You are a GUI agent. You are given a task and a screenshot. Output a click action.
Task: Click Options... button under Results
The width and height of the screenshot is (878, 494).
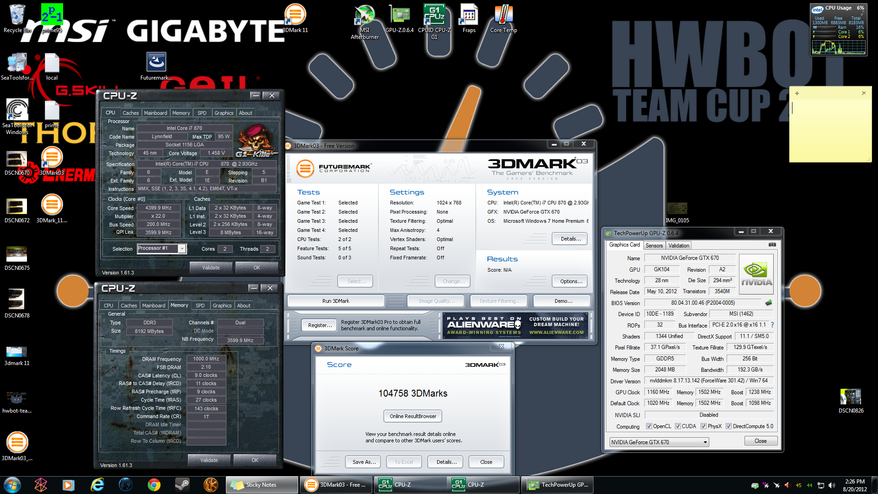(x=570, y=281)
